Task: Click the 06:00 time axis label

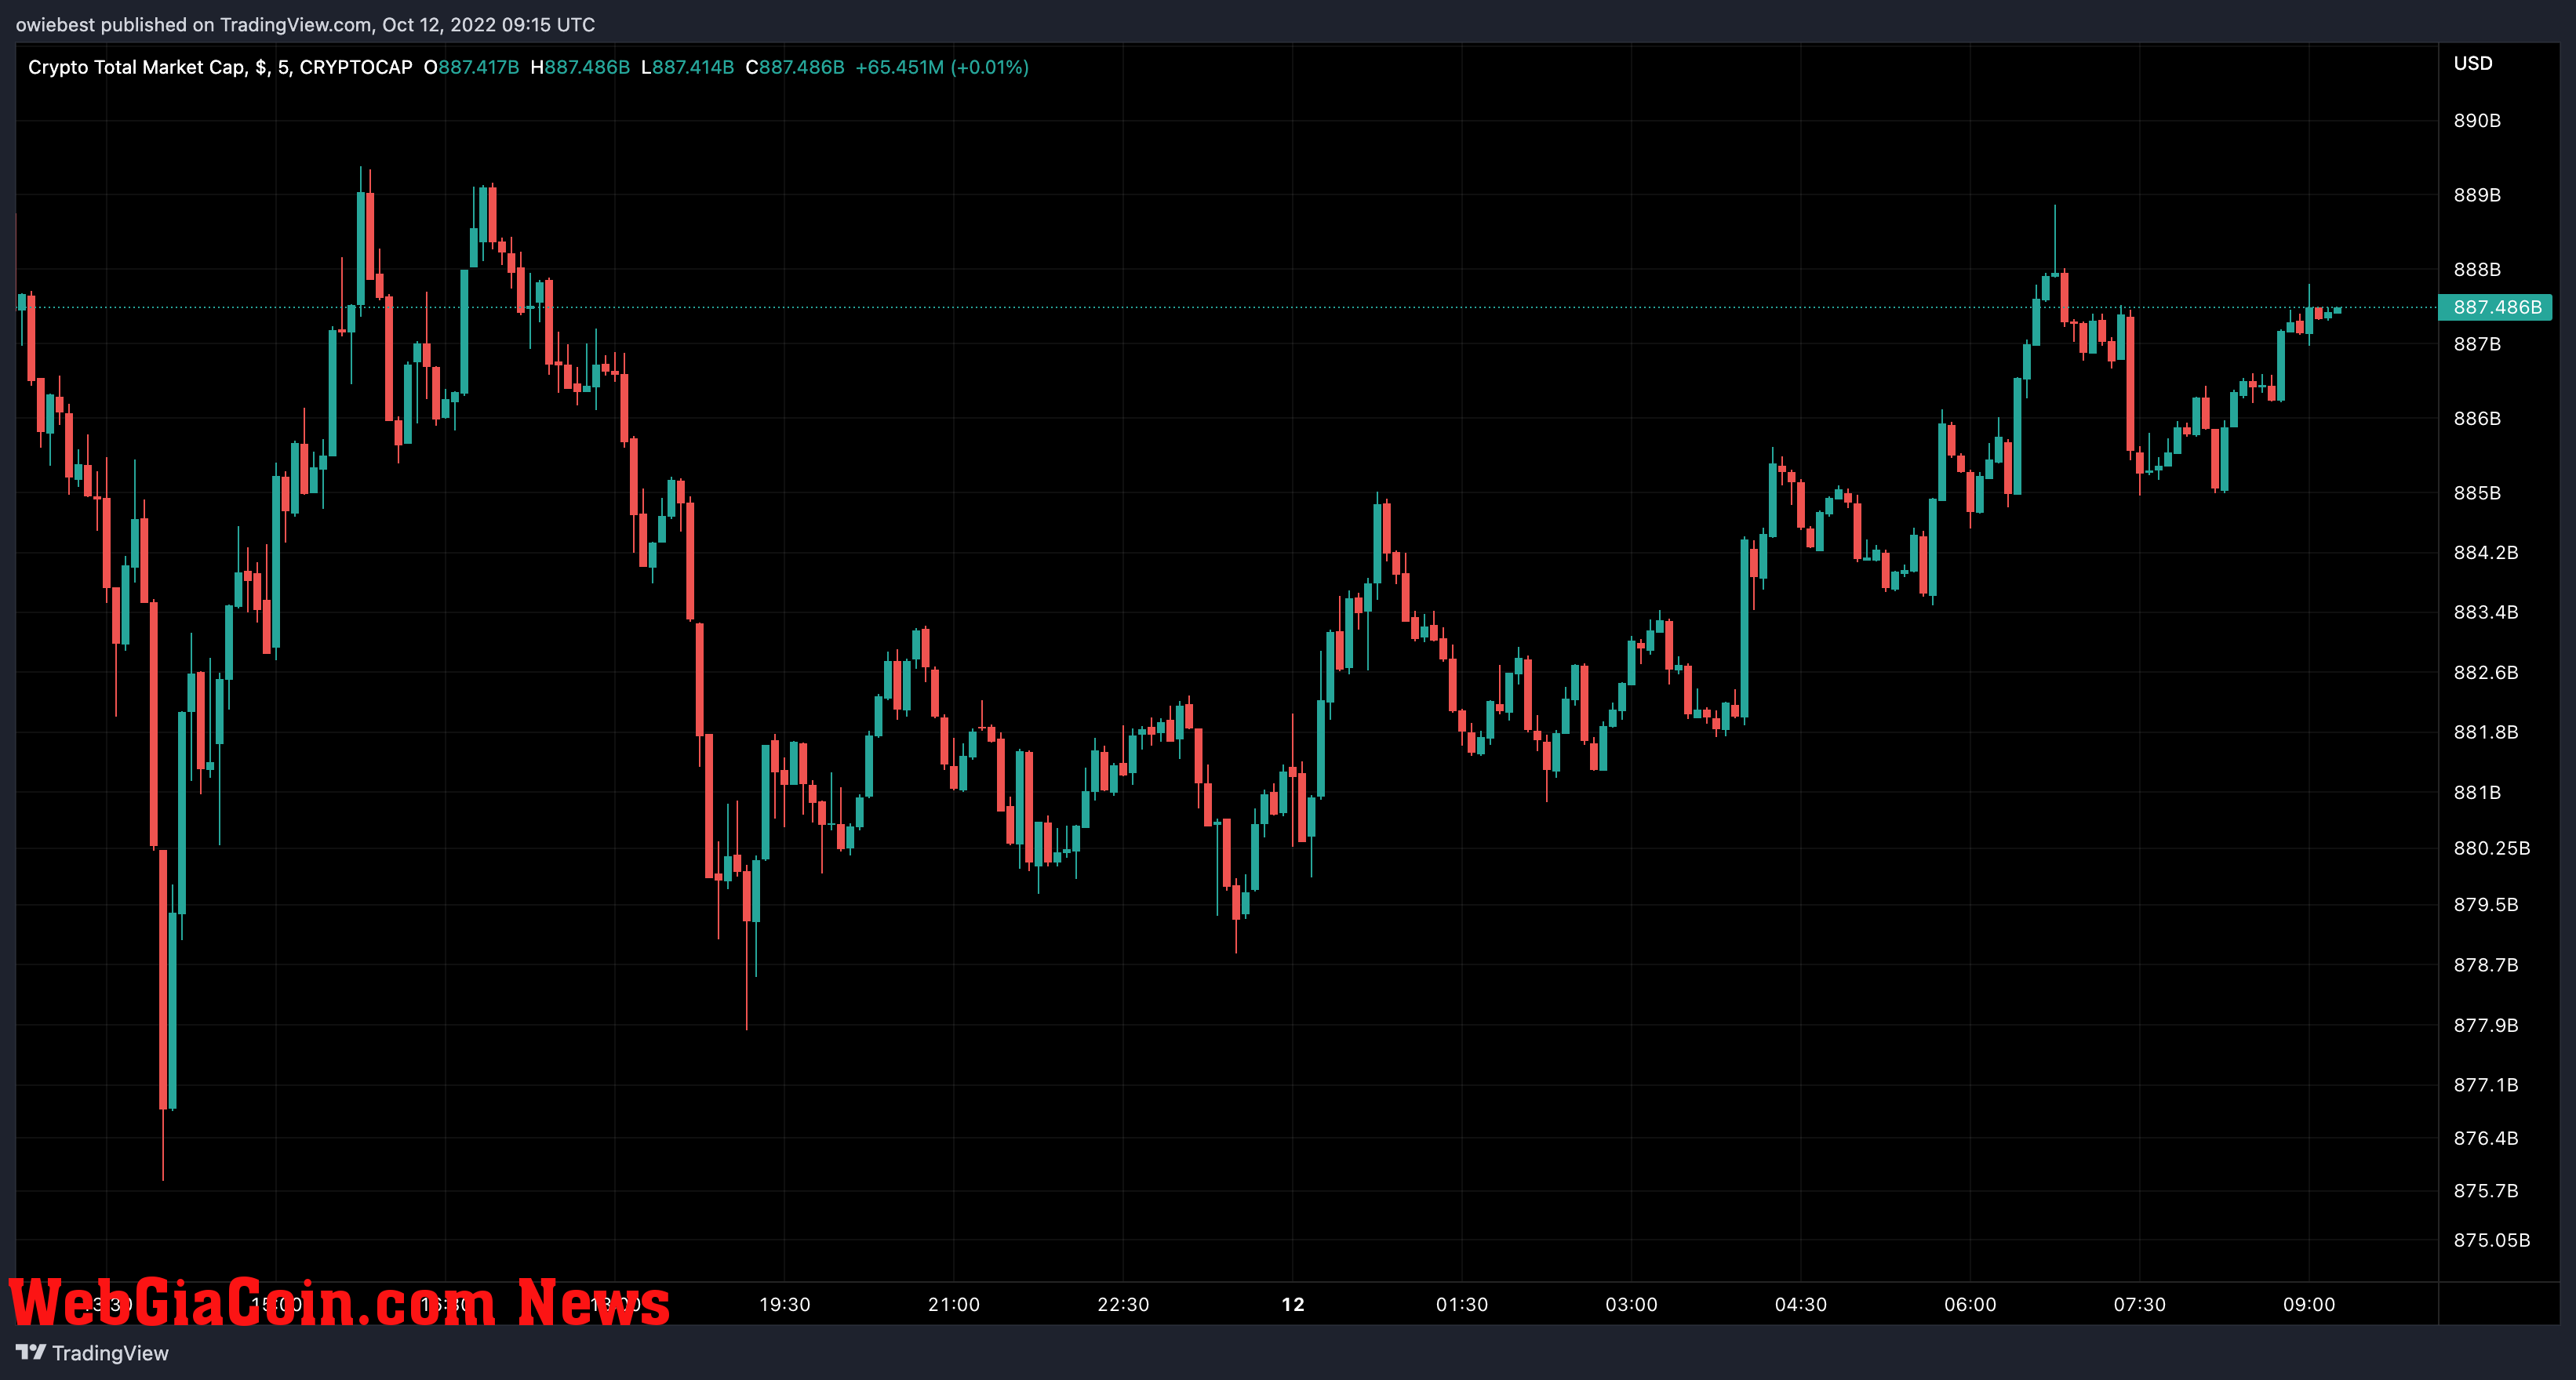Action: [x=1970, y=1304]
